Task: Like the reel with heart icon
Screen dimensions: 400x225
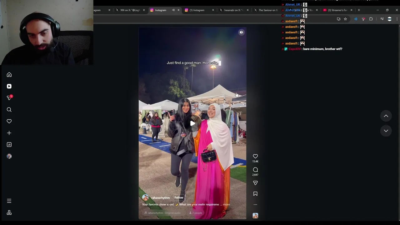Action: (x=255, y=156)
